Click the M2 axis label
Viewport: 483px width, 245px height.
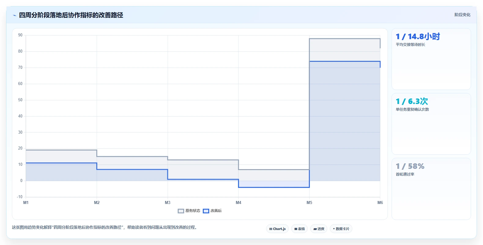(x=97, y=202)
